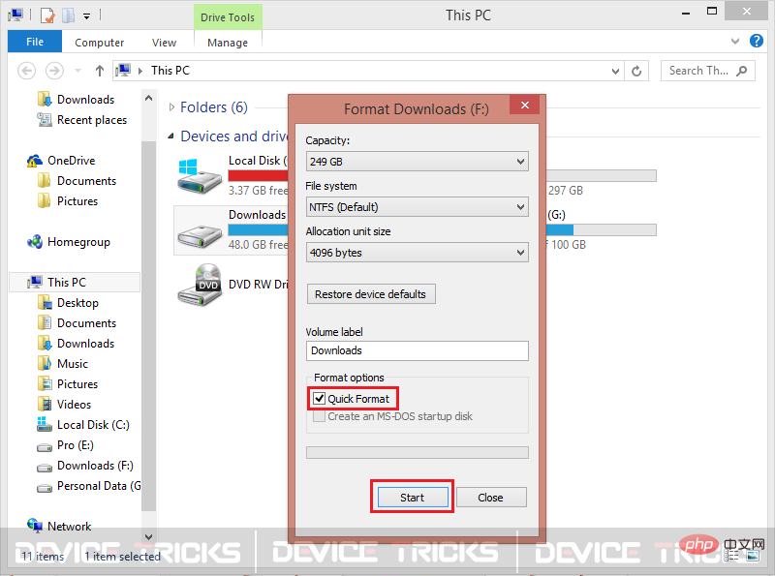Switch to details view in status bar
Image resolution: width=775 pixels, height=576 pixels.
point(731,557)
